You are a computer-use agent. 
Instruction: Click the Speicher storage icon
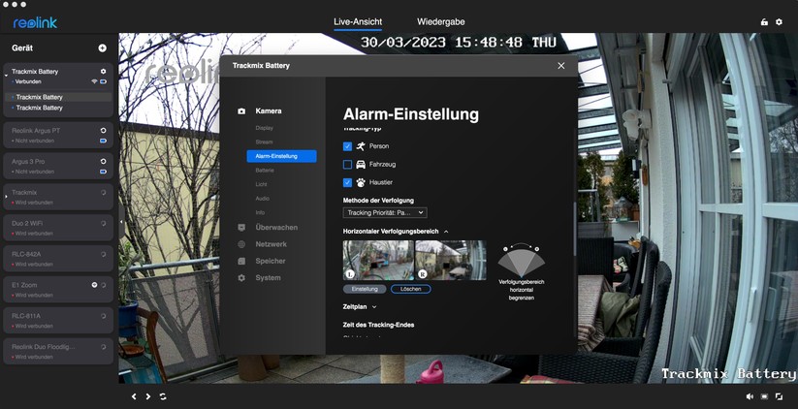[241, 261]
